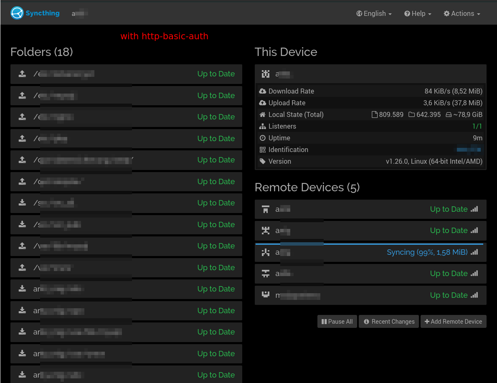Click the Recent Changes button

coord(388,321)
